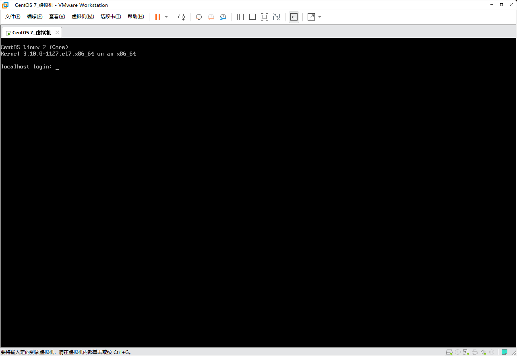Click the stretch guest display icon

click(x=311, y=17)
